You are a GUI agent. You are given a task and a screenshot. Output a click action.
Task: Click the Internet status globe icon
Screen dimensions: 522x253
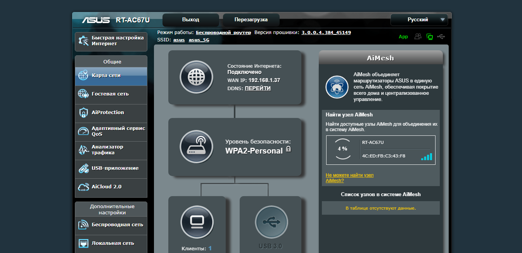tap(196, 77)
